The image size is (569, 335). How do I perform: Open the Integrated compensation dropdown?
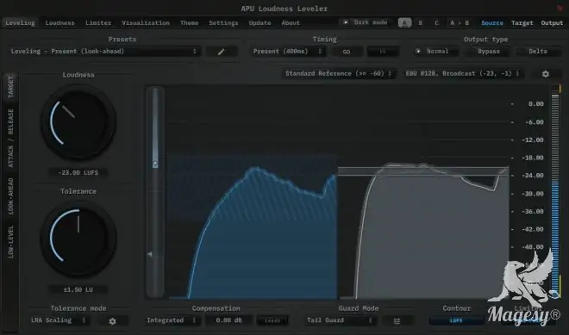coord(172,320)
